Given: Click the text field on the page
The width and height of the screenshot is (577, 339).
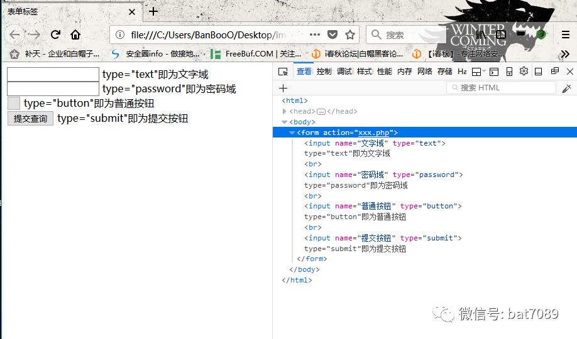Looking at the screenshot, I should tap(53, 74).
